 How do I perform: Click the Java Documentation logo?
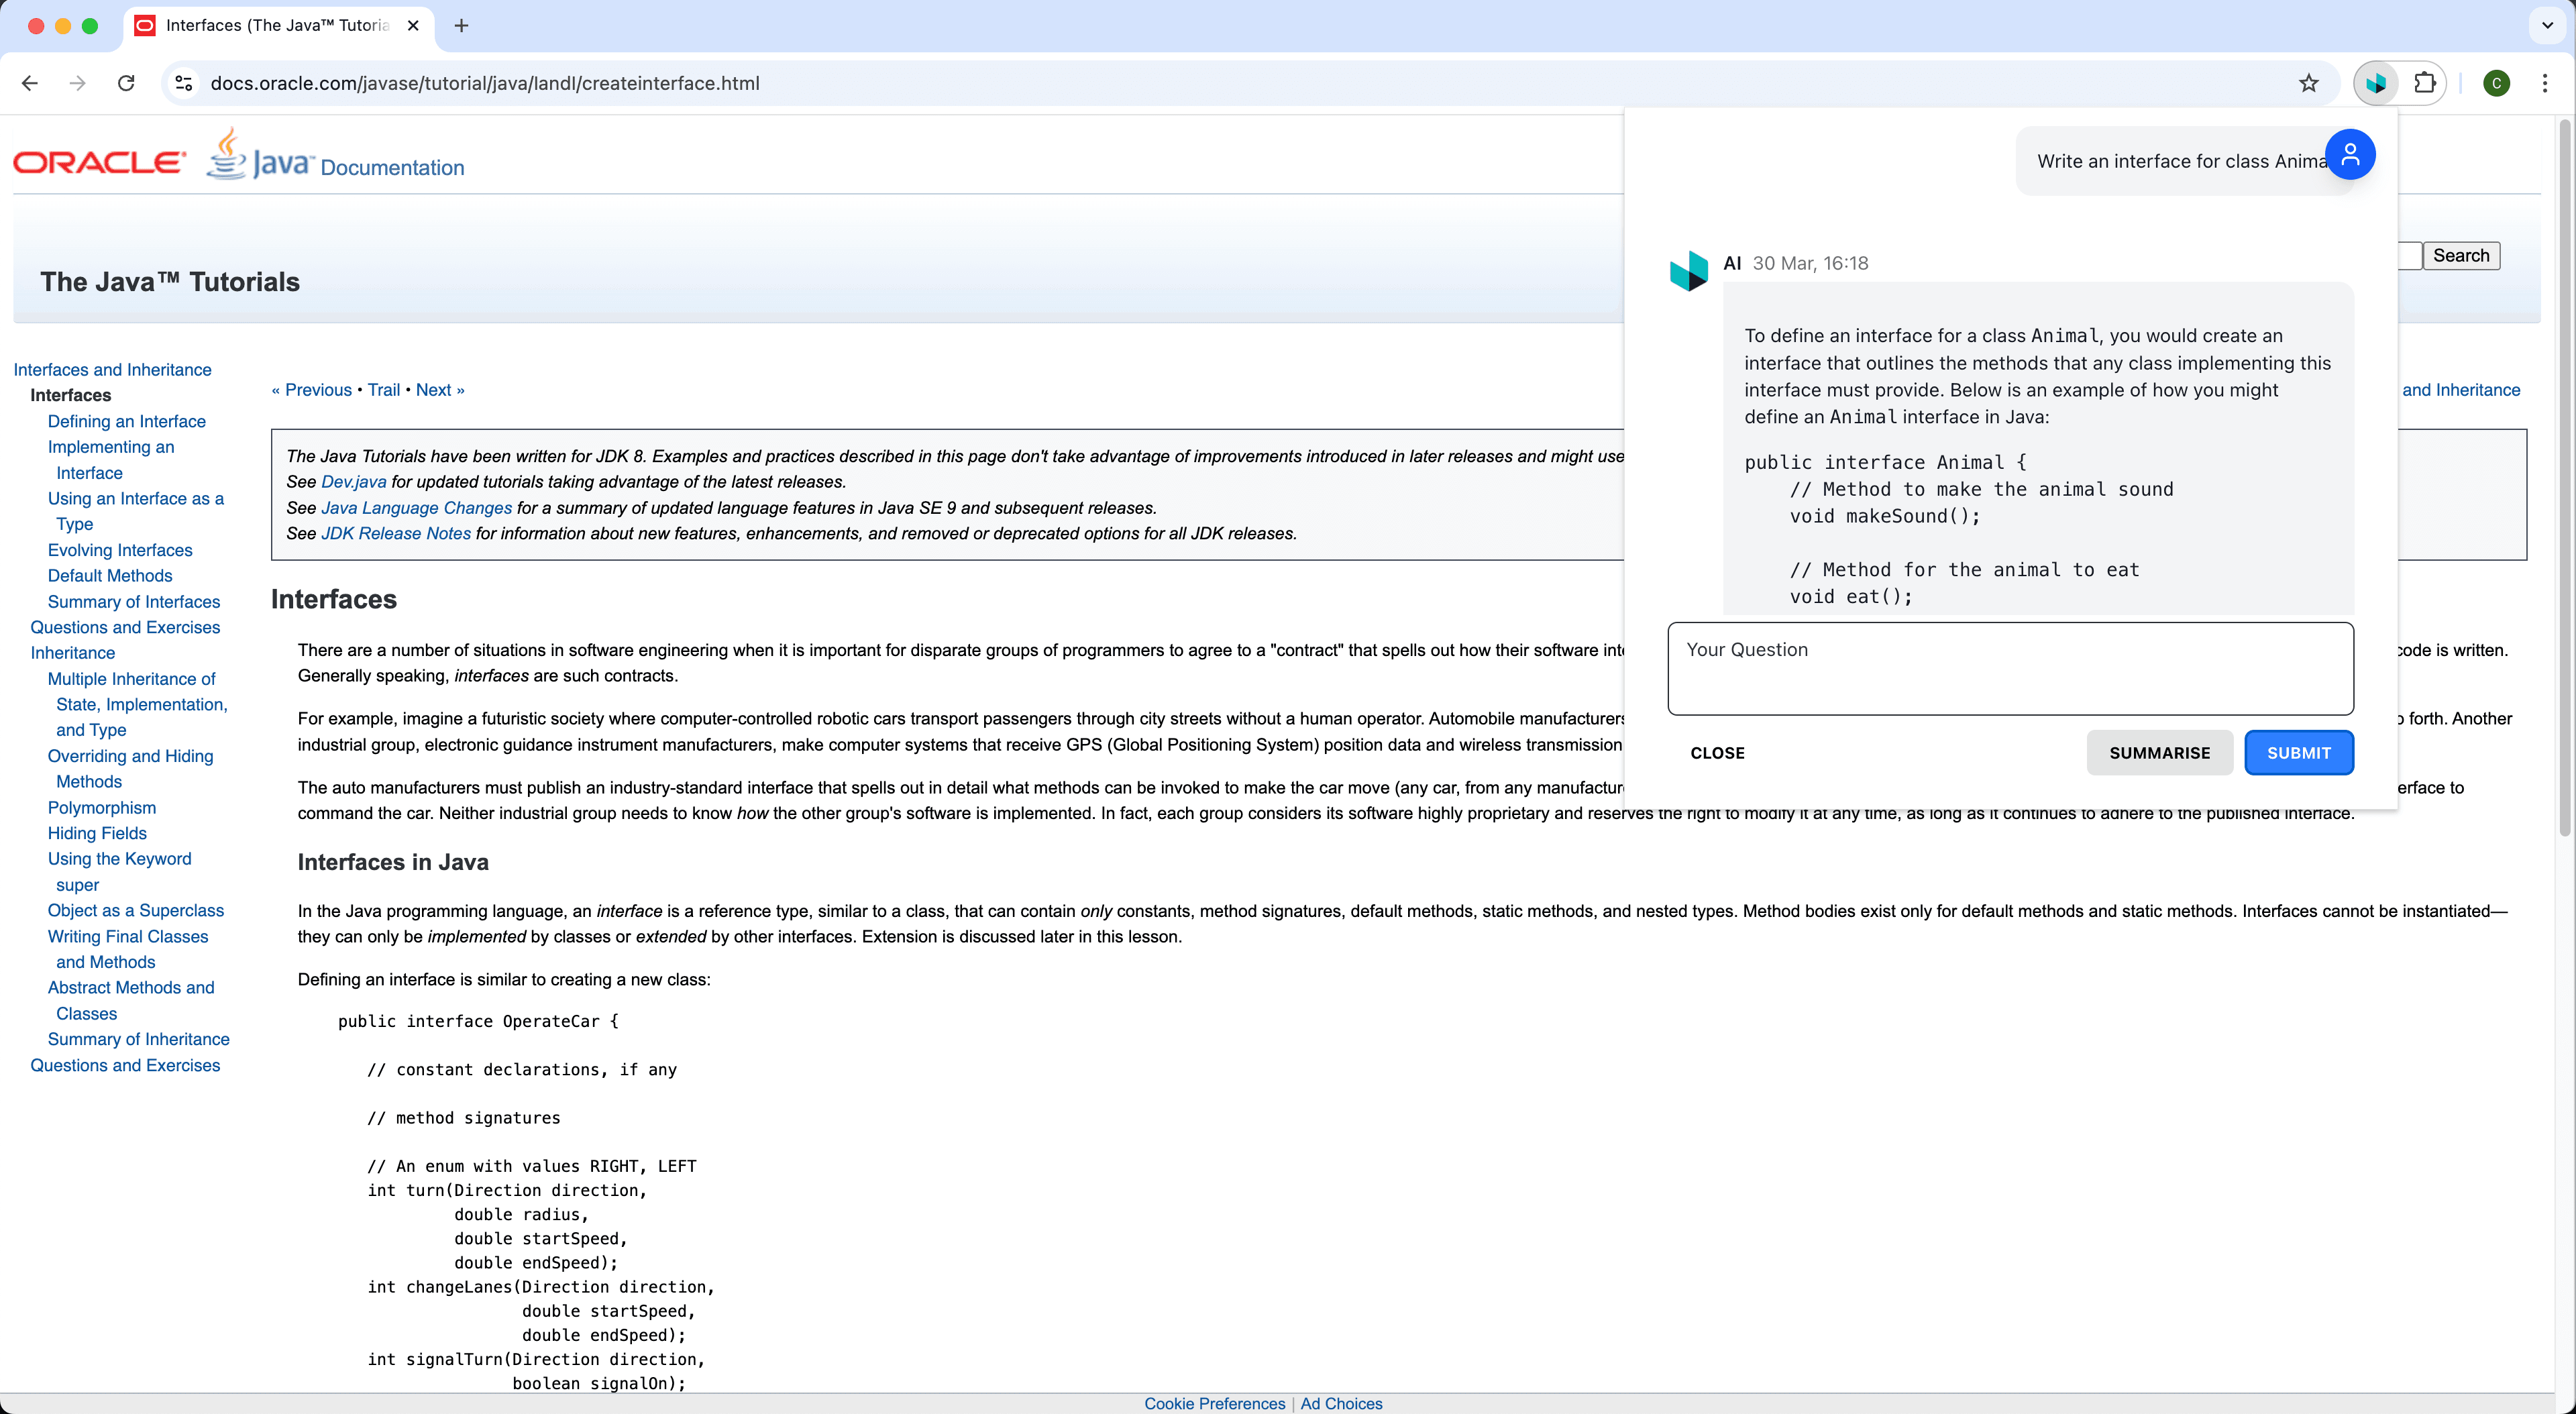(x=335, y=155)
